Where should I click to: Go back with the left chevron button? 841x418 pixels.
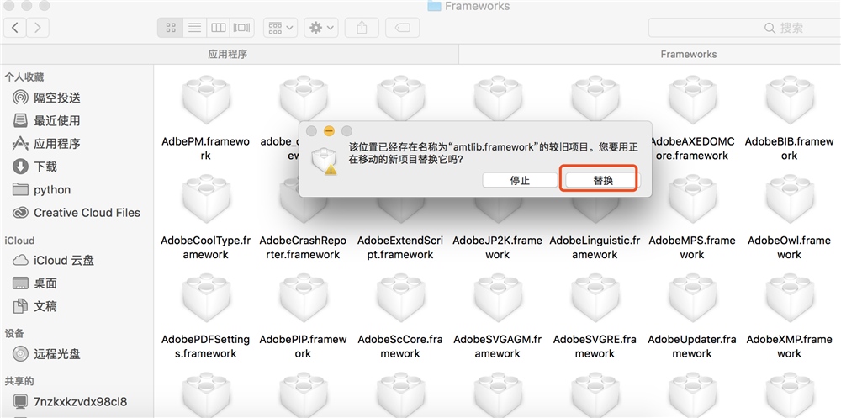point(15,28)
